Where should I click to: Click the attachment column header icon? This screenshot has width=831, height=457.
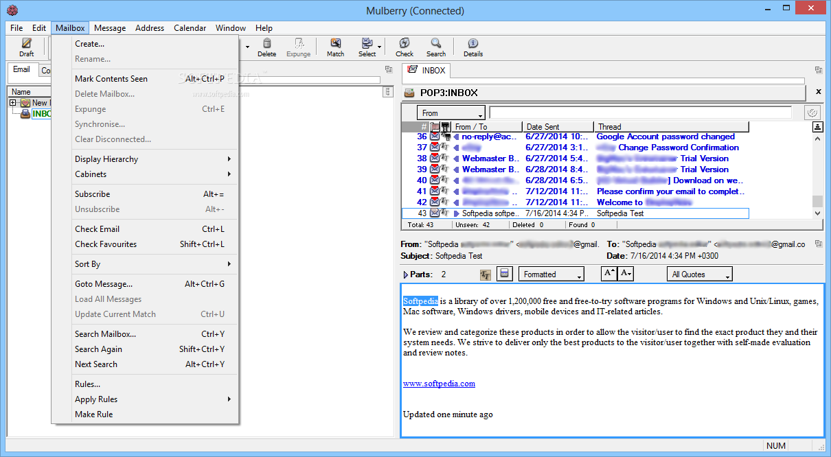coord(446,127)
